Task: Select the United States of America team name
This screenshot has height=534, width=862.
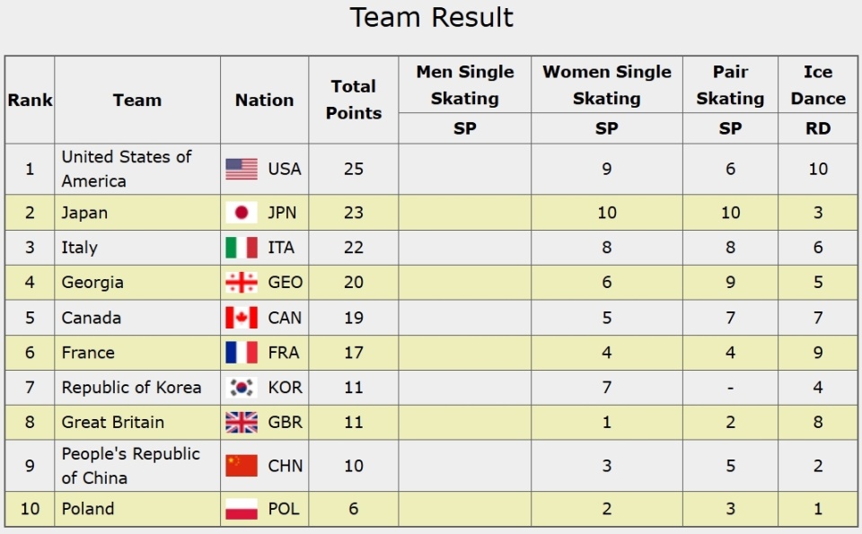Action: tap(126, 169)
